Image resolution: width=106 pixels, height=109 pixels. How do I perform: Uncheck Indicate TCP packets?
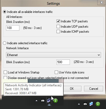pos(58,21)
